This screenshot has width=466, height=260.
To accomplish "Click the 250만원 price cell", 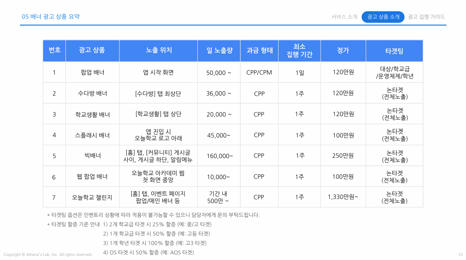I will point(343,156).
